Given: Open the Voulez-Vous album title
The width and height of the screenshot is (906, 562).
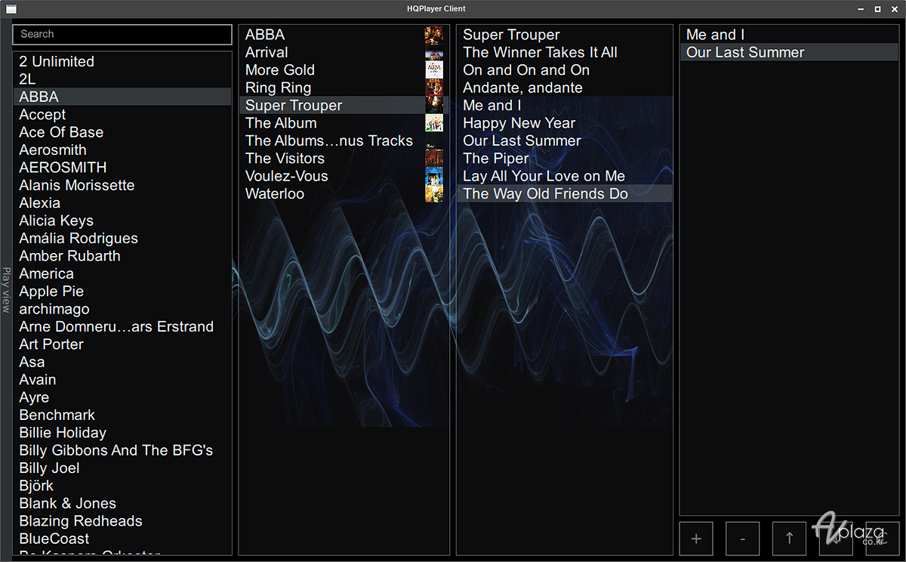Looking at the screenshot, I should 287,176.
